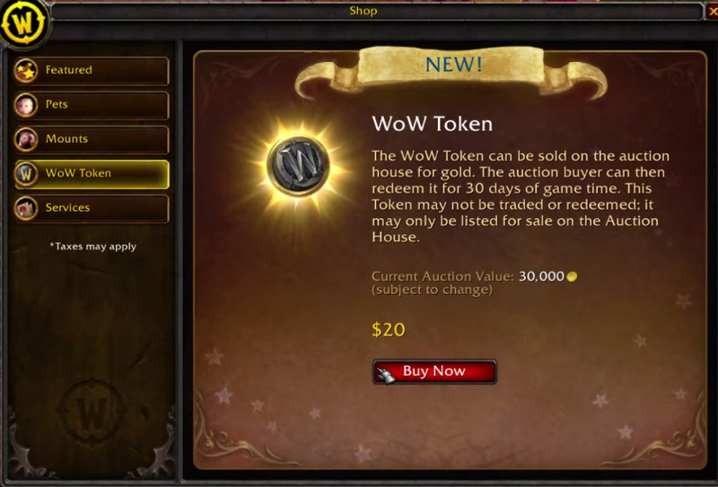Screen dimensions: 718x487
Task: Switch to the Pets category
Action: click(92, 105)
